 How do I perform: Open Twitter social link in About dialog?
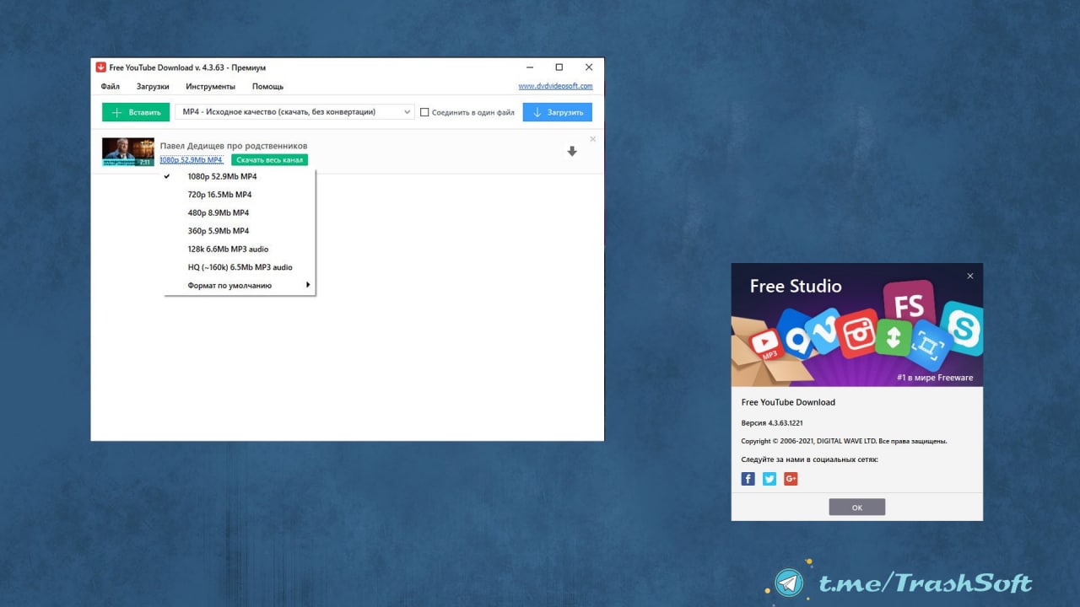pyautogui.click(x=769, y=479)
